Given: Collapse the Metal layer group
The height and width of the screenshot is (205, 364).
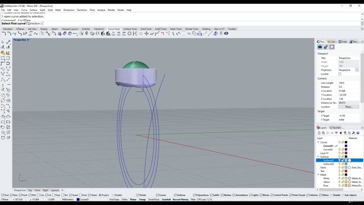Looking at the screenshot, I should tap(318, 175).
